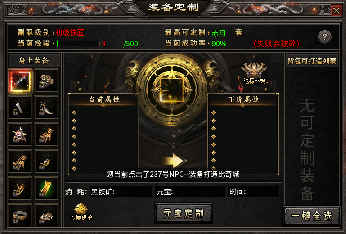This screenshot has width=346, height=234.
Task: Close the 装备定制 window
Action: pos(336,10)
